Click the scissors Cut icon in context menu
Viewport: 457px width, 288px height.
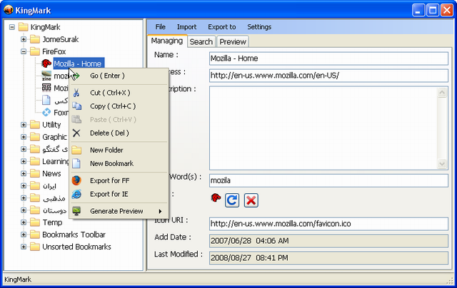click(76, 93)
